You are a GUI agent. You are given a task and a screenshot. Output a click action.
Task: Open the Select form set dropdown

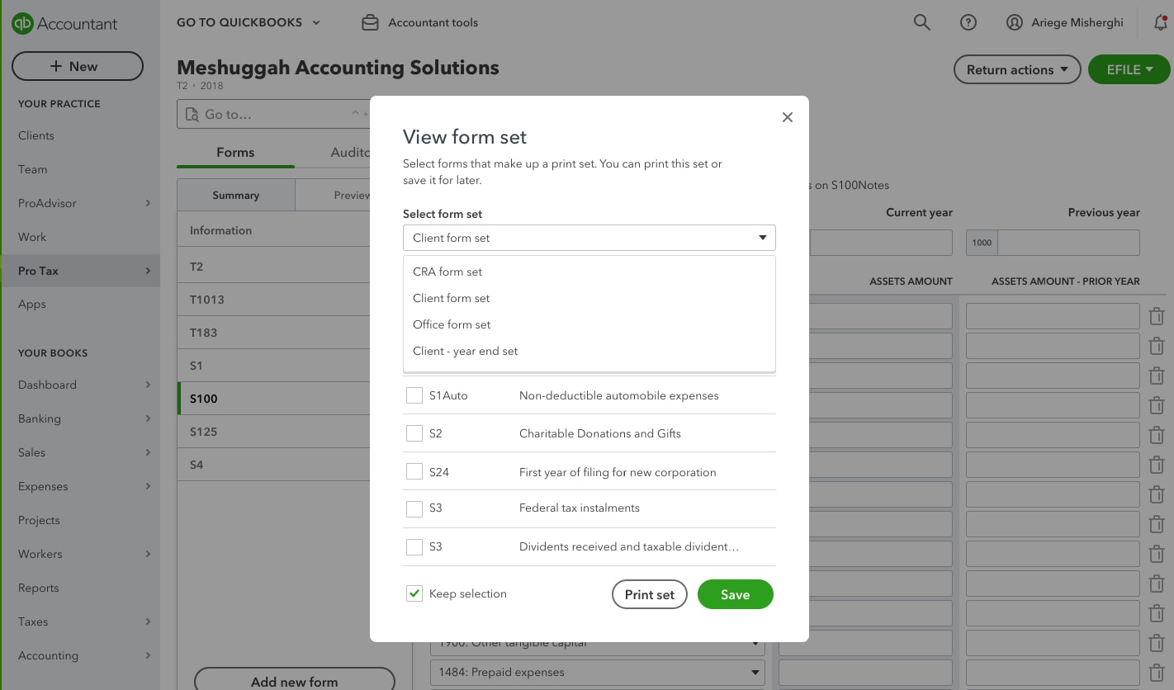(589, 238)
